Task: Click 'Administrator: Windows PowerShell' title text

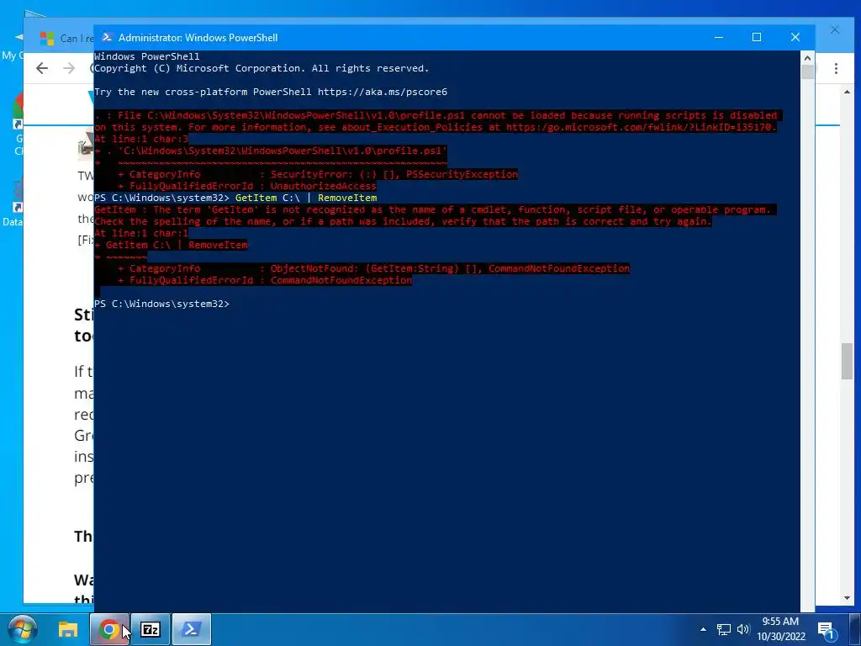Action: [x=198, y=37]
